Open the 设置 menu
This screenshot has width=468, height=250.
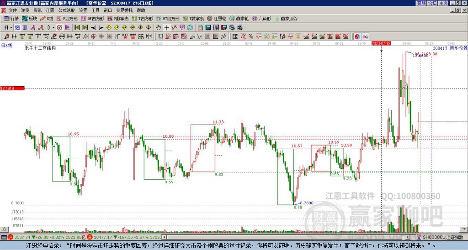(83, 10)
